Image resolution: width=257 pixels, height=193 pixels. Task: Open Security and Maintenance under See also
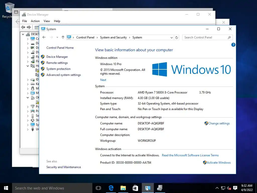(x=63, y=167)
